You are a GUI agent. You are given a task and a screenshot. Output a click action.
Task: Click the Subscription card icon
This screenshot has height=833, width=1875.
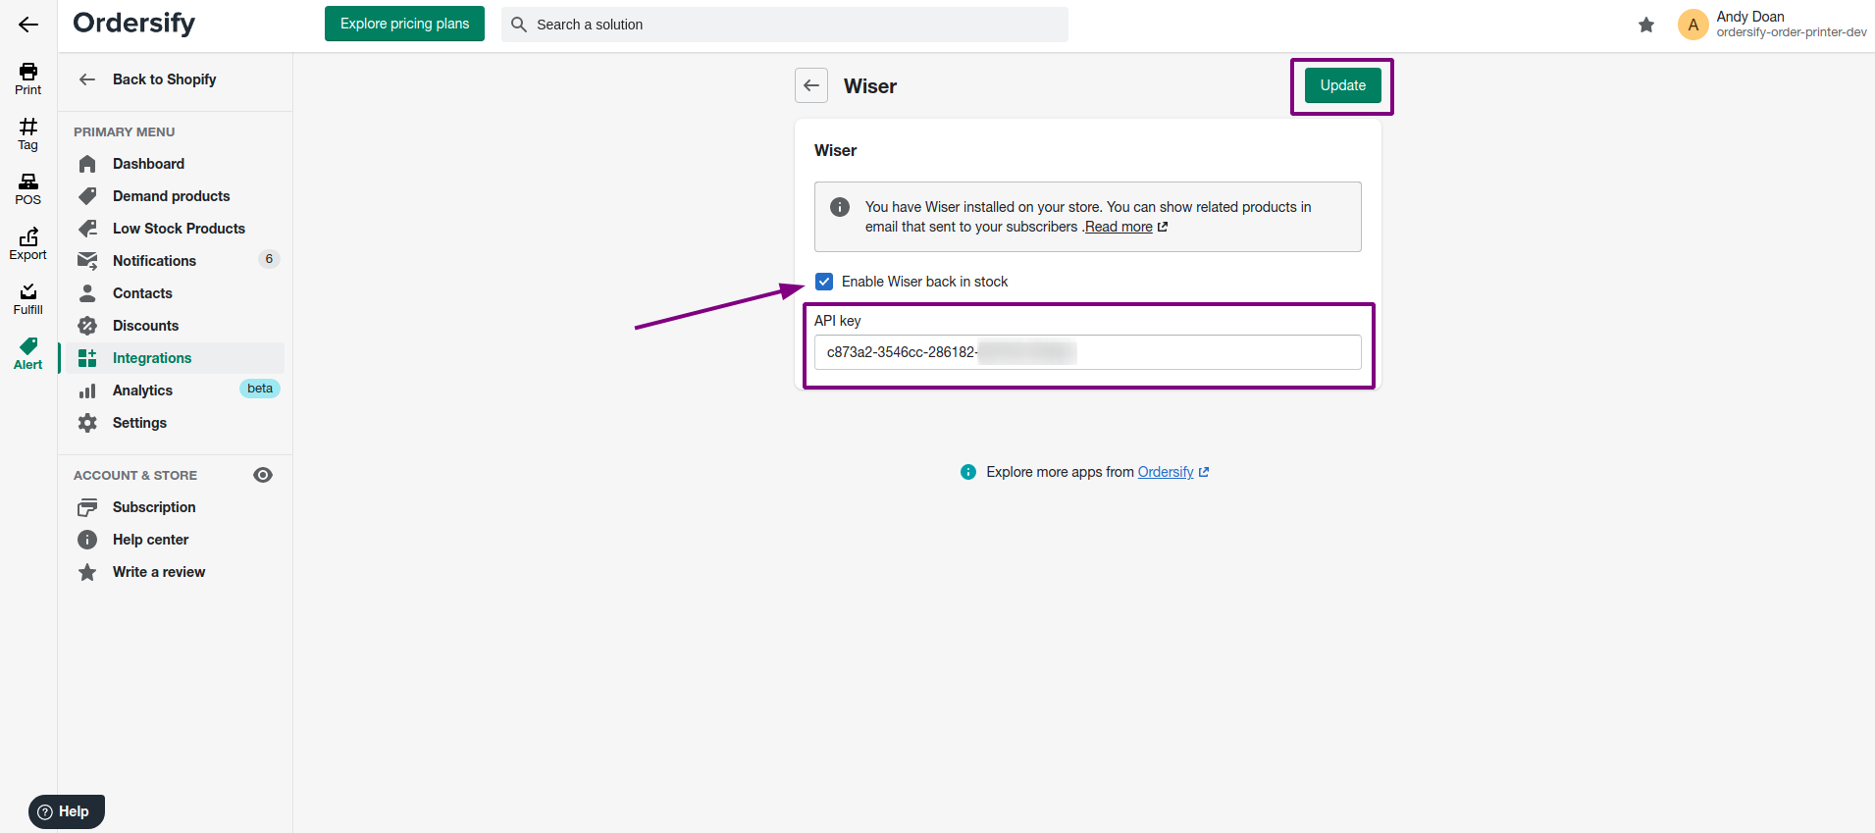point(87,507)
